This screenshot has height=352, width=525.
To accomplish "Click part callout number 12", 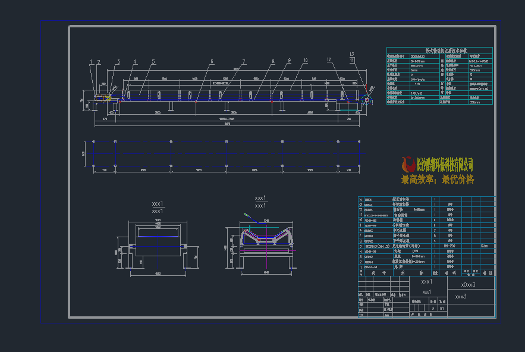I will [328, 59].
